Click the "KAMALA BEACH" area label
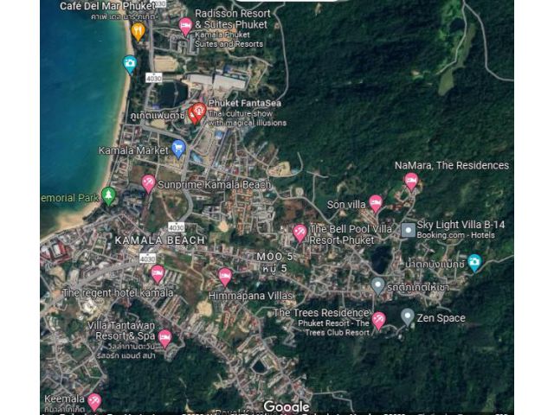This screenshot has height=415, width=554. pyautogui.click(x=159, y=240)
